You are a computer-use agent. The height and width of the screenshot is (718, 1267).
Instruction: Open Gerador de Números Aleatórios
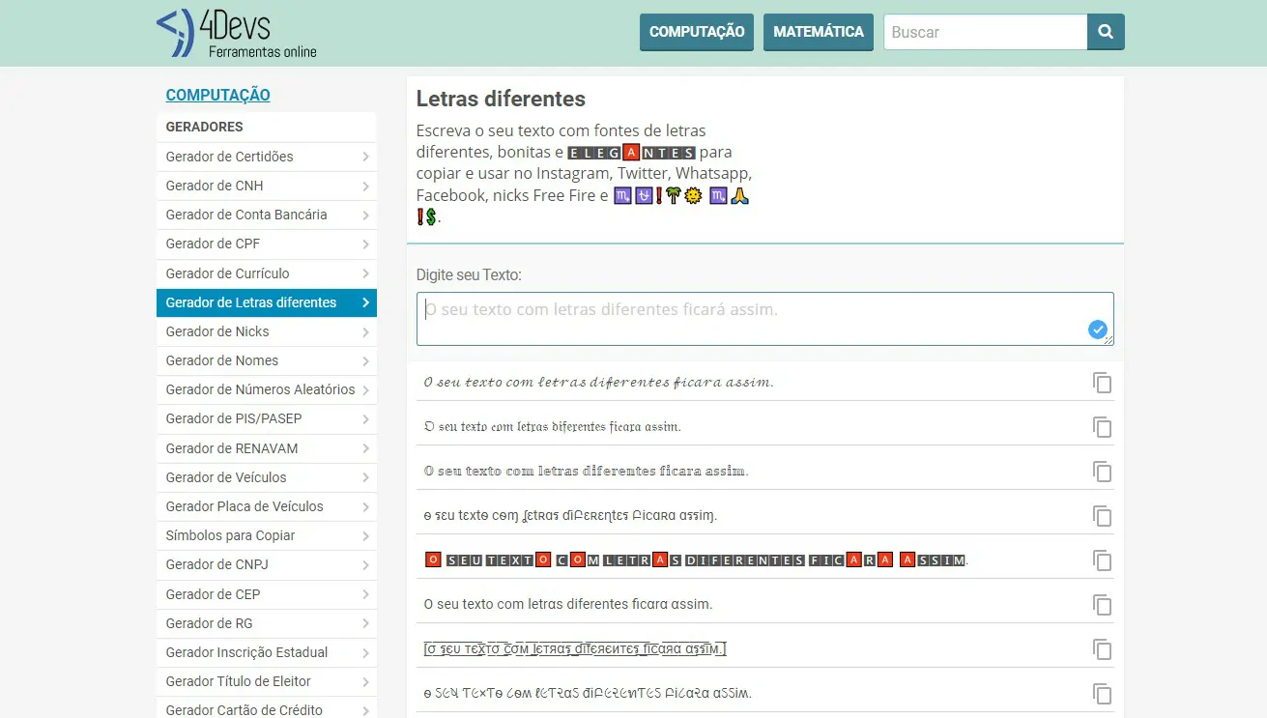267,389
